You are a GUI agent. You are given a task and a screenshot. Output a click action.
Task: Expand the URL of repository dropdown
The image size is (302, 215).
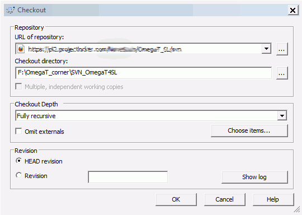[267, 49]
